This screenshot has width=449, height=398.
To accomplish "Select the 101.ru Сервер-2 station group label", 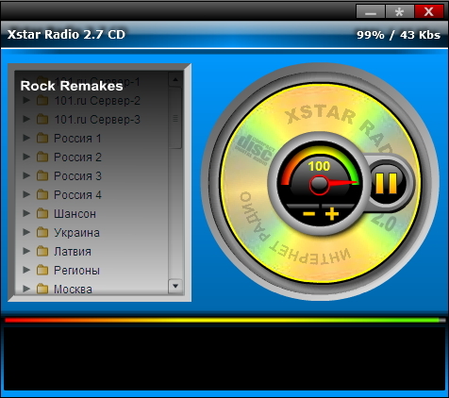I will (97, 101).
